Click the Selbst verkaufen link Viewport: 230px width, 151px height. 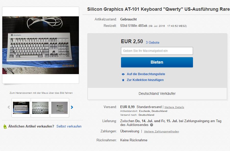click(x=69, y=126)
